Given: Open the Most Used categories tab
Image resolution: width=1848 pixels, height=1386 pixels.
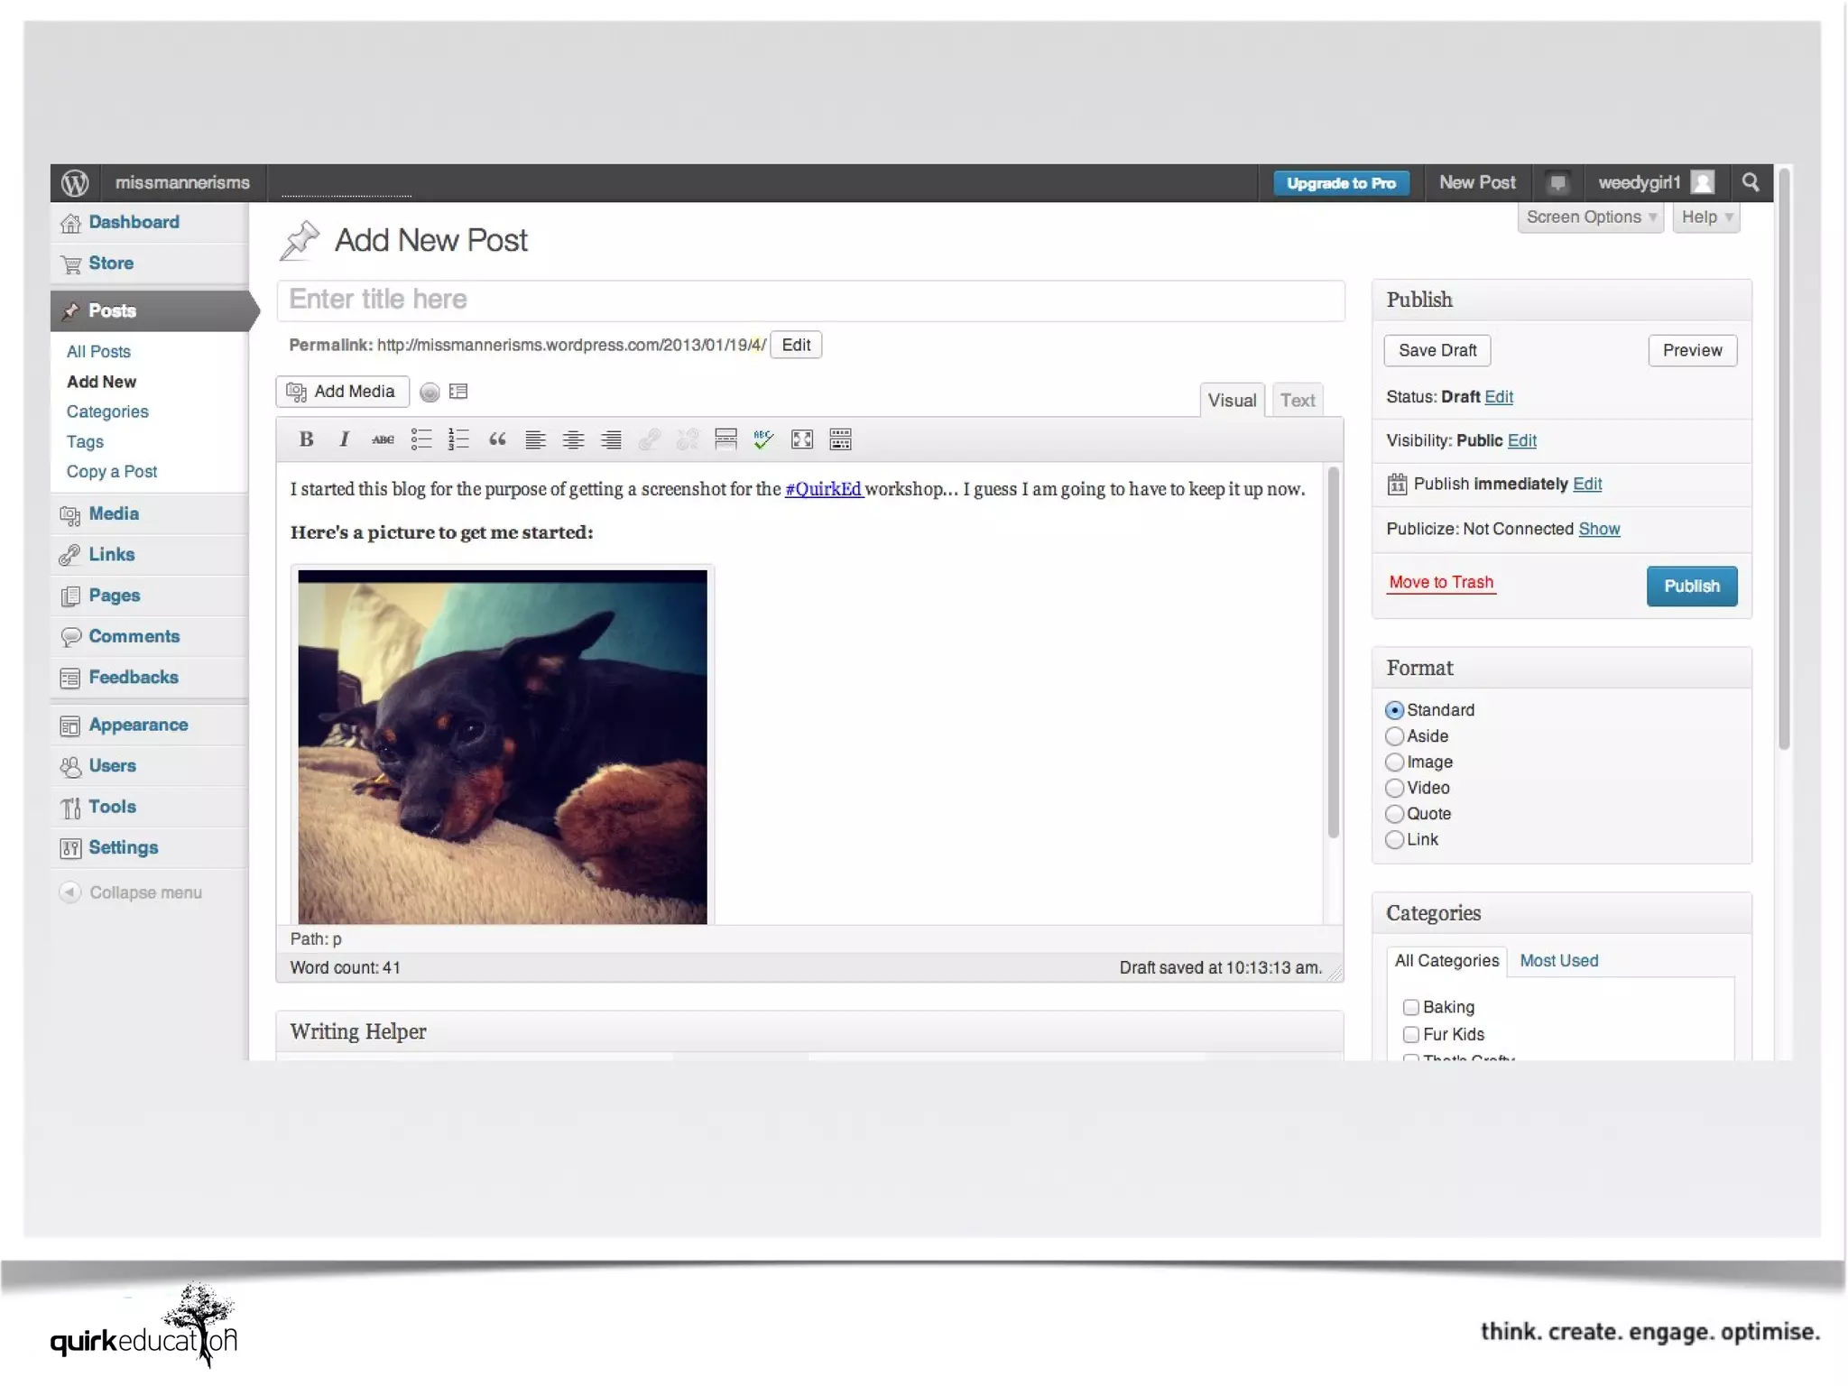Looking at the screenshot, I should click(1558, 961).
